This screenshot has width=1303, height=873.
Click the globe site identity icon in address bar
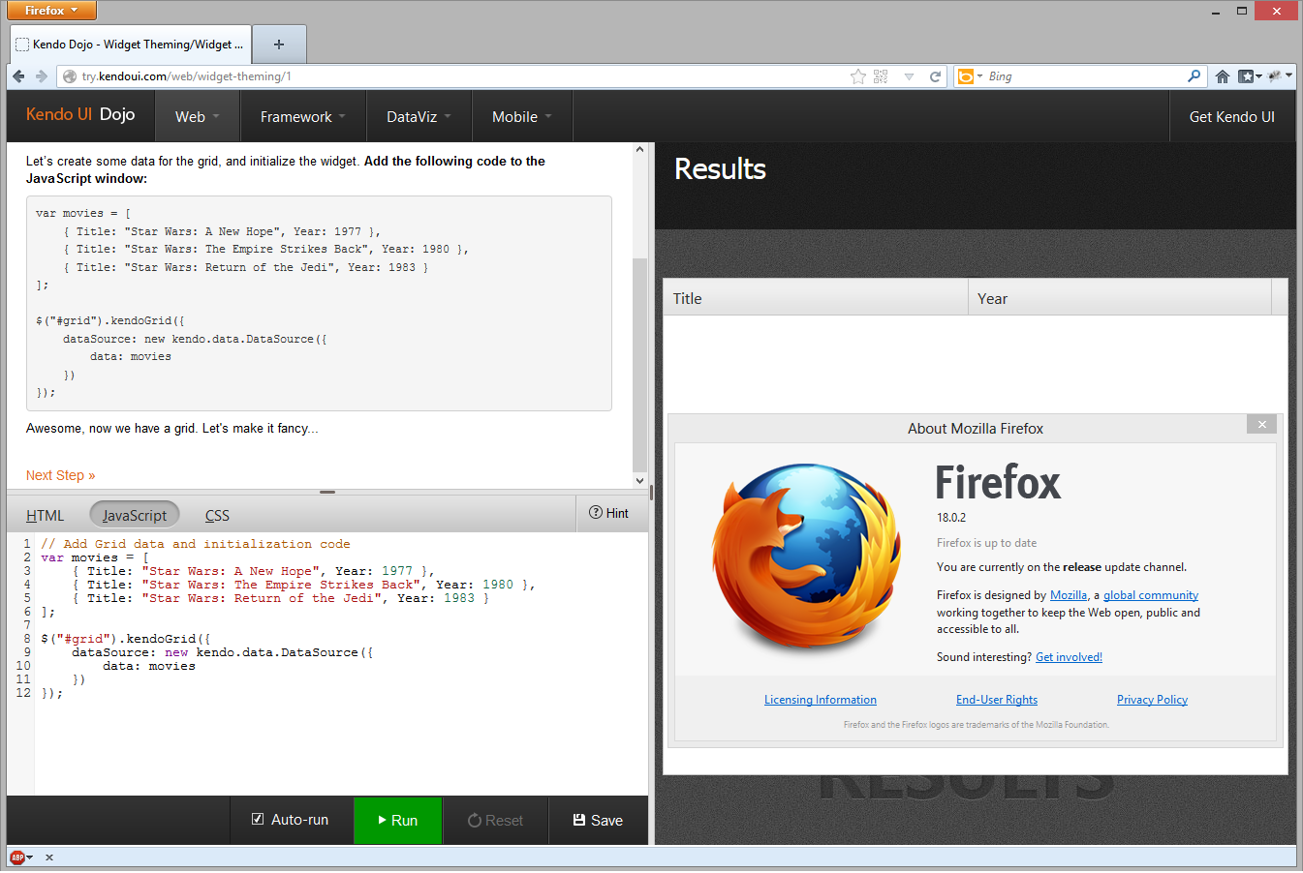(69, 76)
